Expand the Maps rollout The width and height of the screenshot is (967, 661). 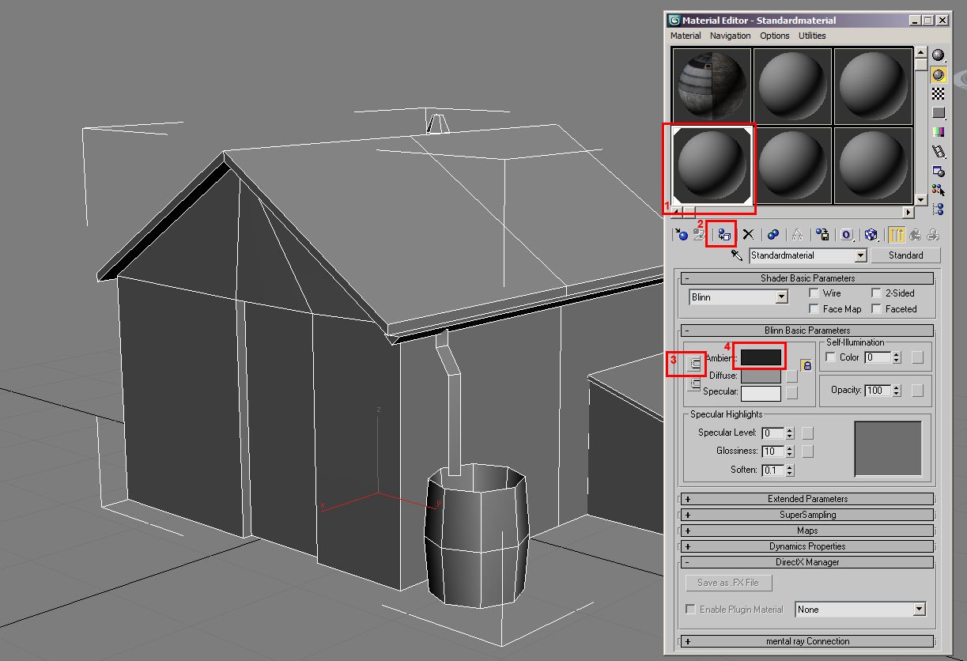pos(806,531)
